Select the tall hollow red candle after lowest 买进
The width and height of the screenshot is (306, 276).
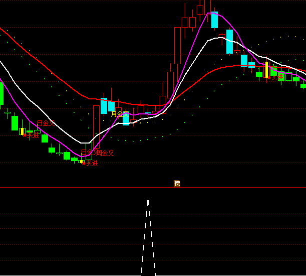coord(96,126)
